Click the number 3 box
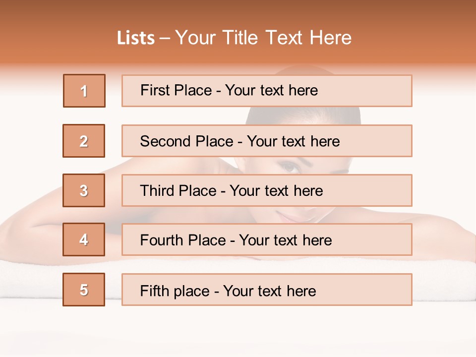Screen dimensions: 476x357 pyautogui.click(x=84, y=190)
